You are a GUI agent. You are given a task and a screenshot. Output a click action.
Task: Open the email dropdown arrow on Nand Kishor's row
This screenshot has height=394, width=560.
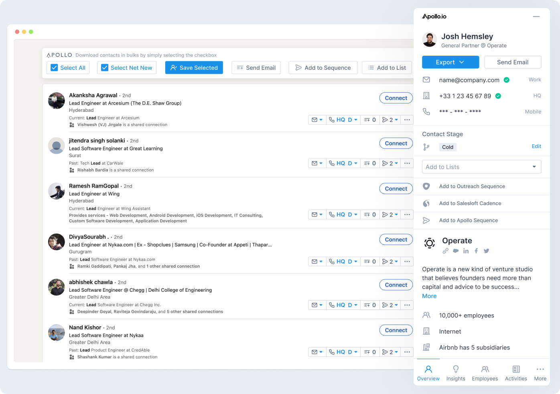coord(321,352)
